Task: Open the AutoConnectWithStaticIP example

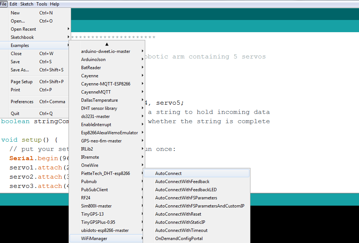Action: pos(196,222)
